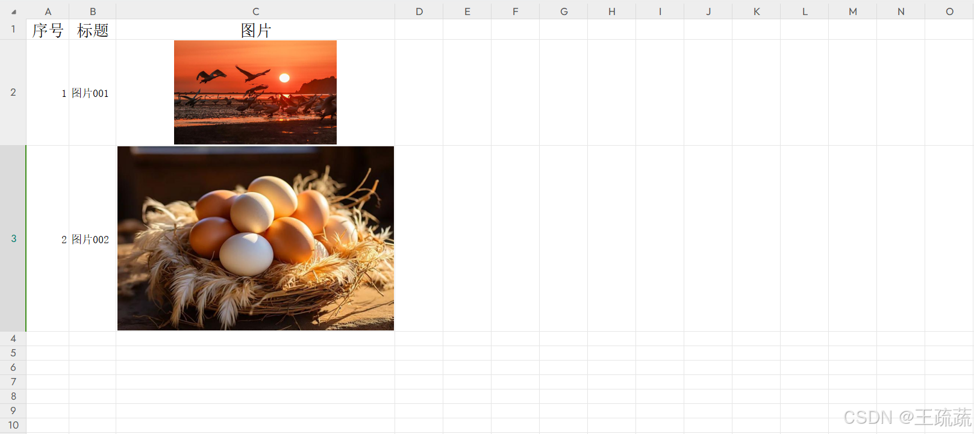Select row 5 header
Viewport: 974px width, 434px height.
pos(13,353)
